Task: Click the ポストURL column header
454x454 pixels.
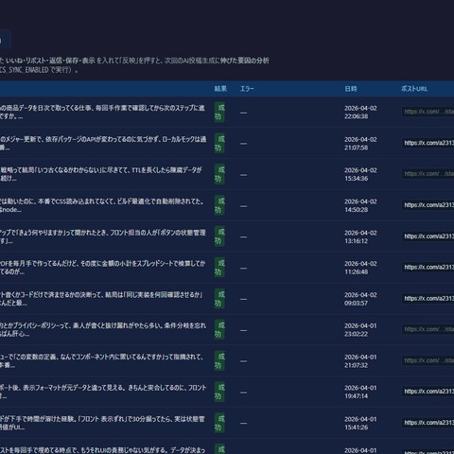Action: [414, 89]
